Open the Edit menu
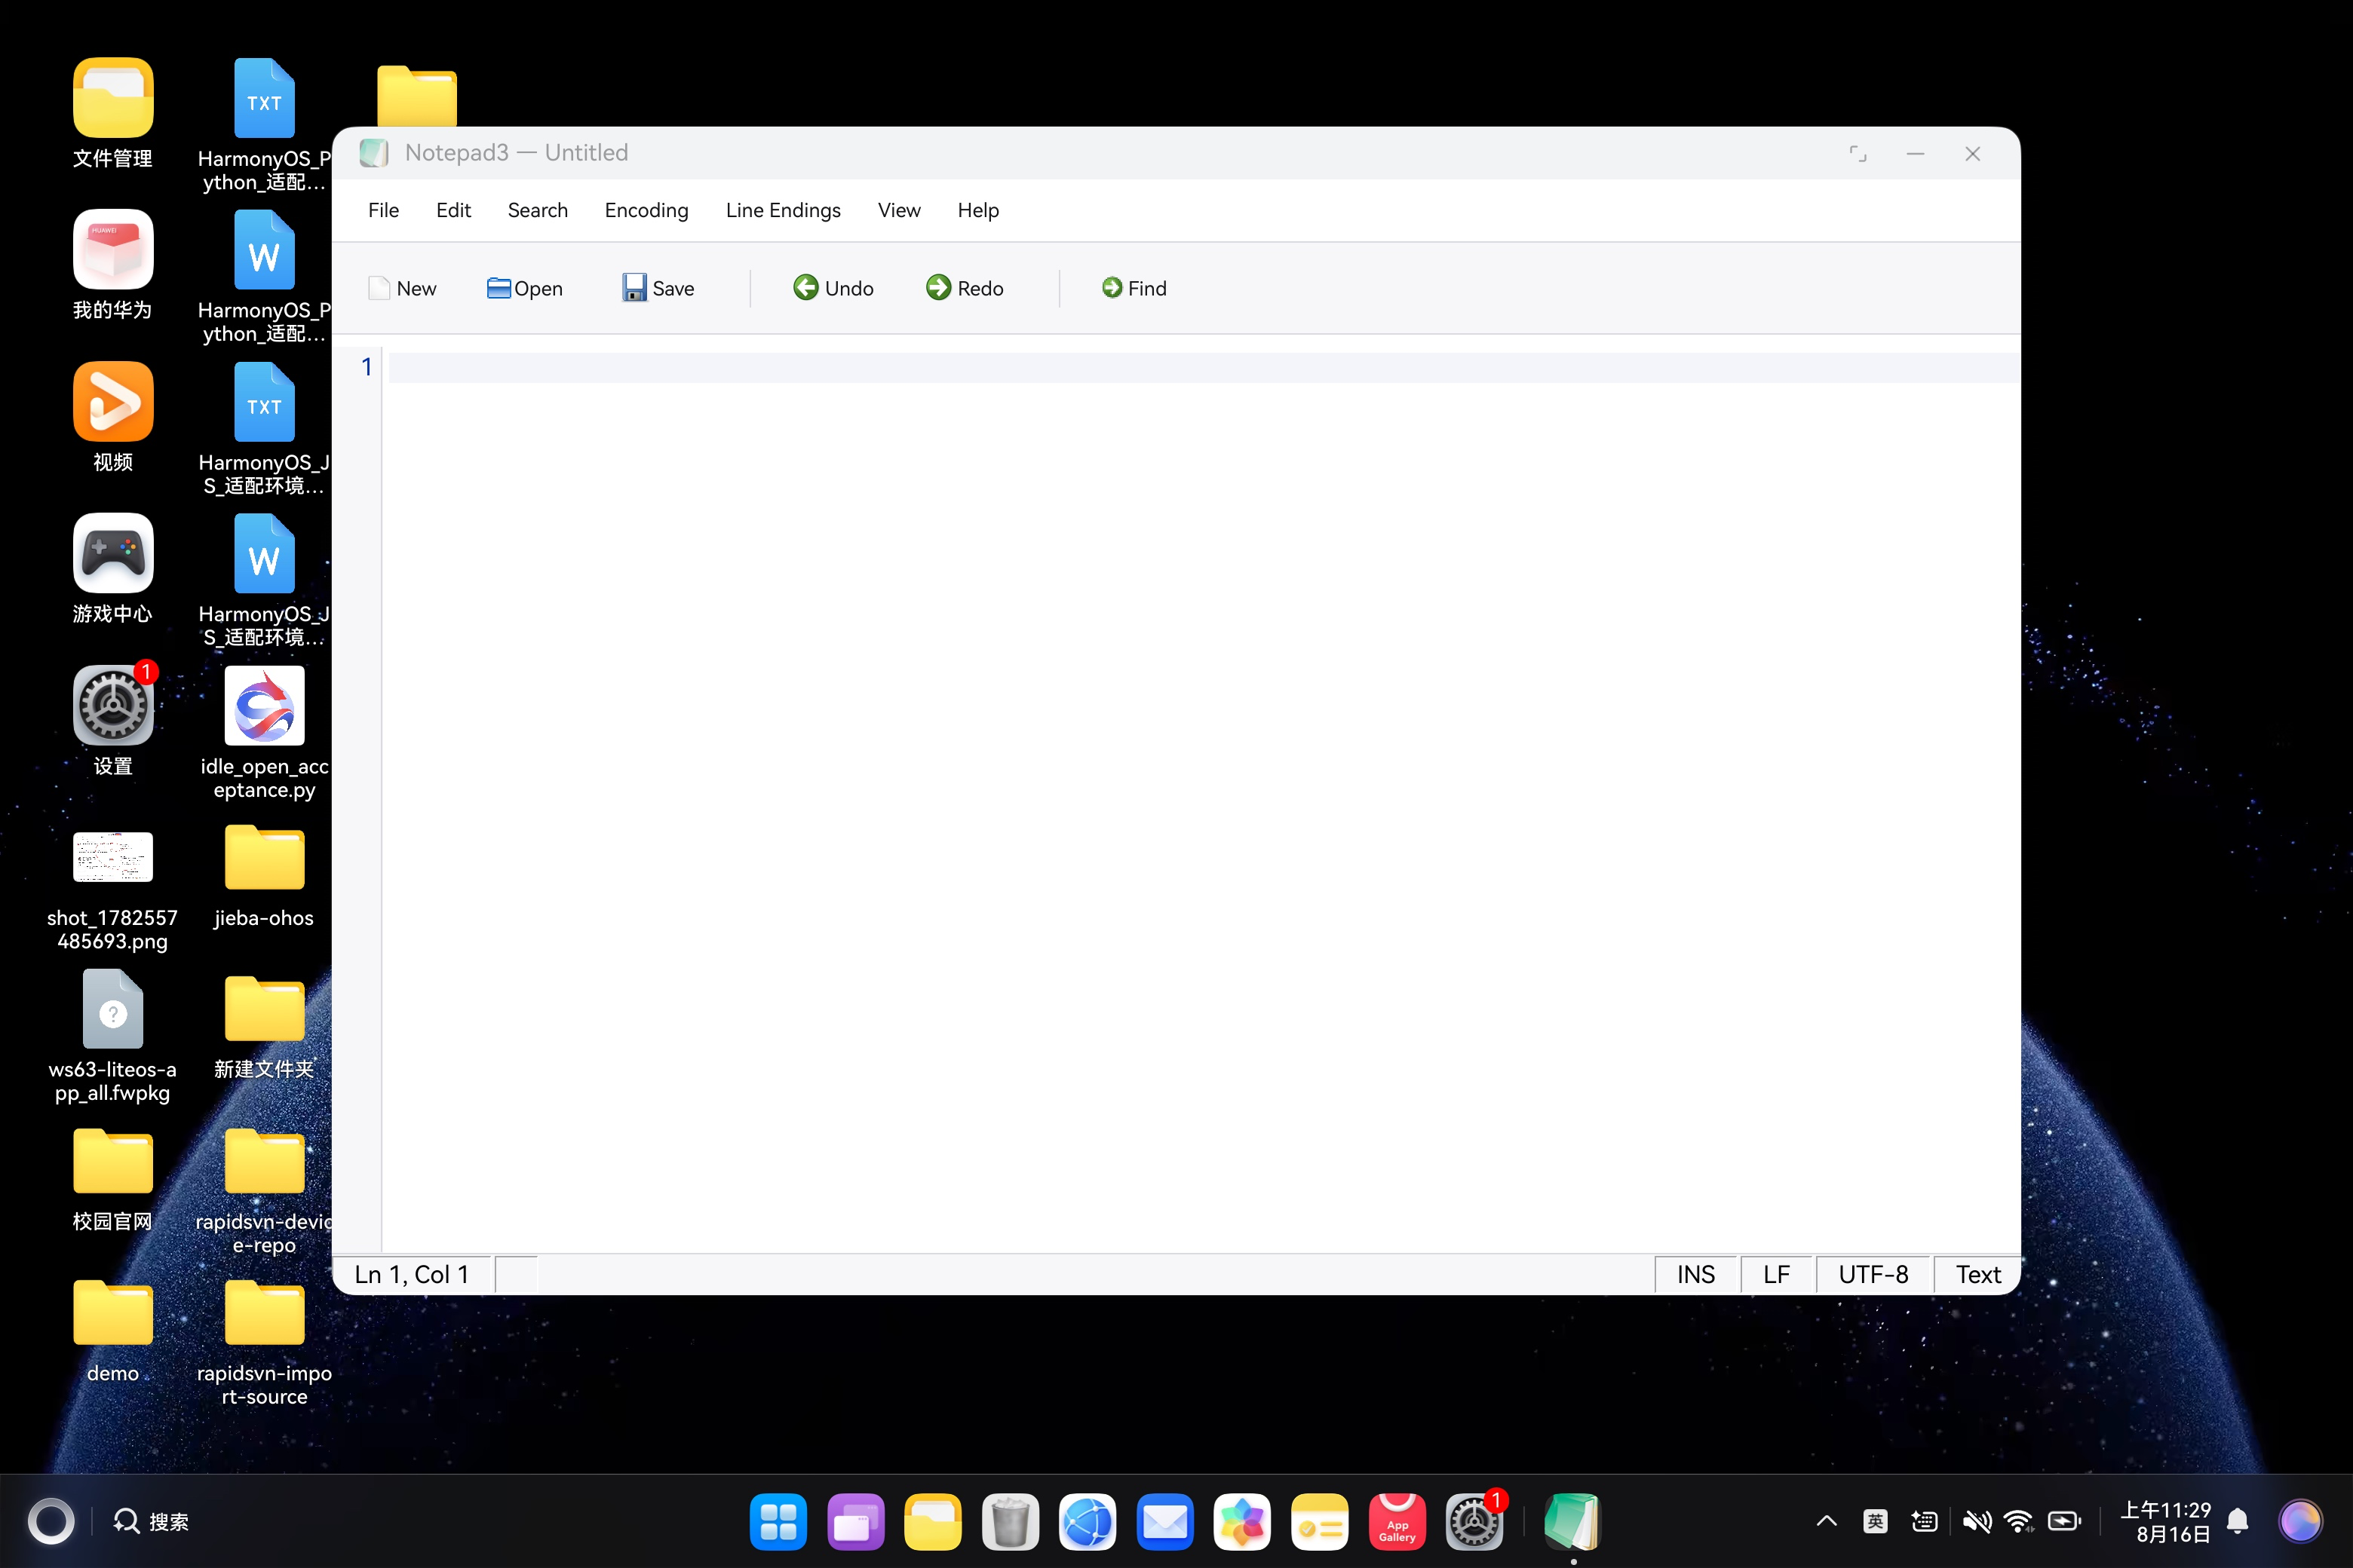The image size is (2353, 1568). pyautogui.click(x=453, y=210)
